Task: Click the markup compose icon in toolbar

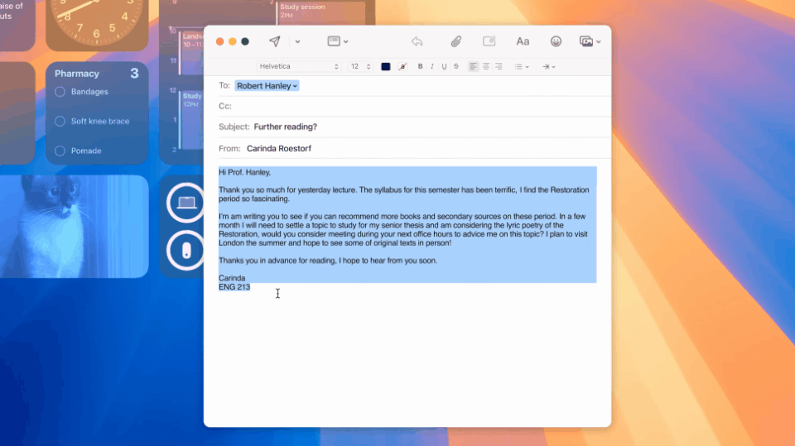Action: click(489, 41)
